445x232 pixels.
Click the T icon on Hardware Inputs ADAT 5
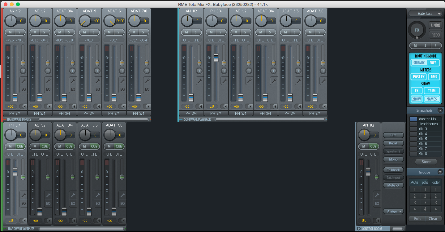coord(97,71)
